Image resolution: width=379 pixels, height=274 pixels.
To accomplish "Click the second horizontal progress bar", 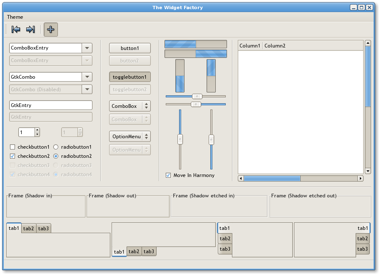I will (196, 54).
